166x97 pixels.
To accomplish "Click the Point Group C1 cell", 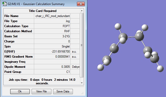I will [52, 72].
